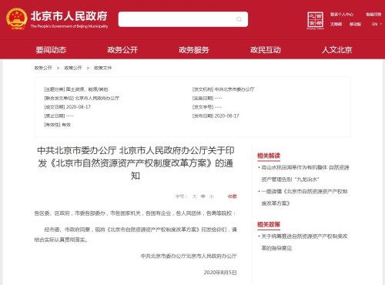Go to 政策文件 breadcrumb link

[102, 68]
